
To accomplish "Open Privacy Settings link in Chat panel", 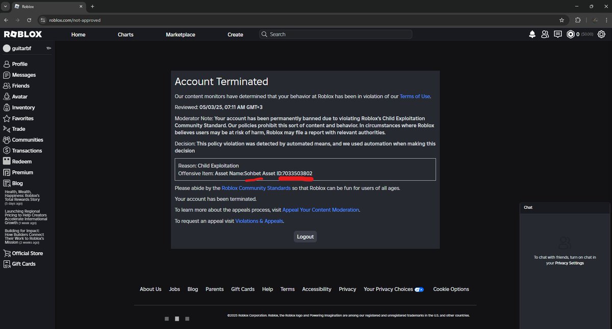I will [569, 263].
